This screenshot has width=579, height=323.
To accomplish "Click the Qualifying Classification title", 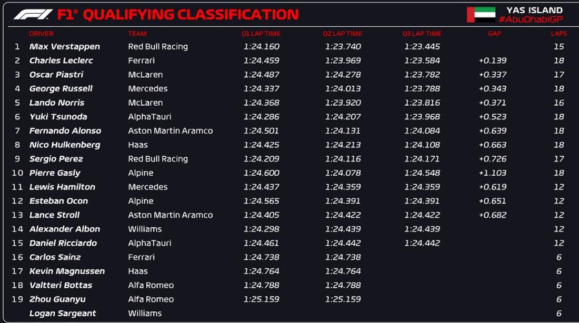I will pos(191,15).
